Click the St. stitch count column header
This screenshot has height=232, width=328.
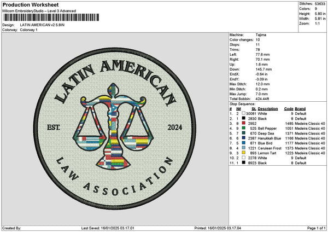click(x=254, y=109)
